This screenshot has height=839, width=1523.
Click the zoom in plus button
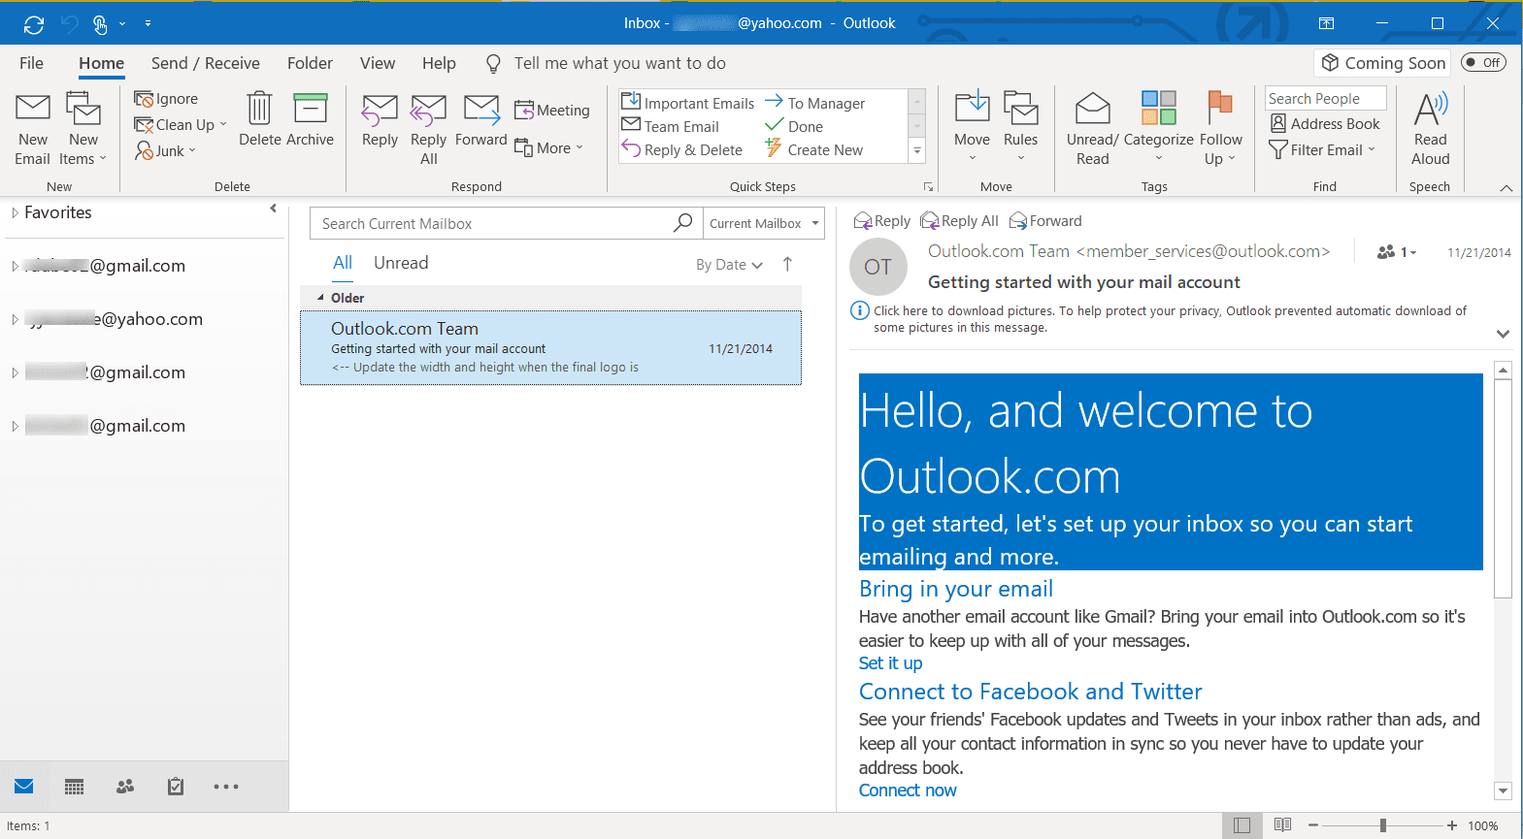pyautogui.click(x=1452, y=825)
